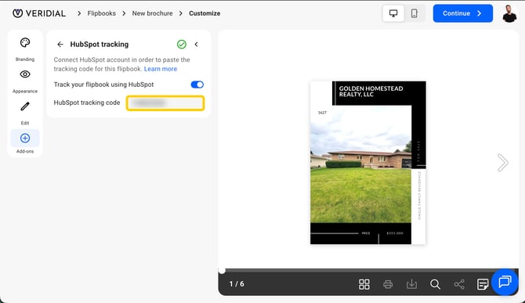525x303 pixels.
Task: Open the notes icon in viewer toolbar
Action: tap(483, 284)
